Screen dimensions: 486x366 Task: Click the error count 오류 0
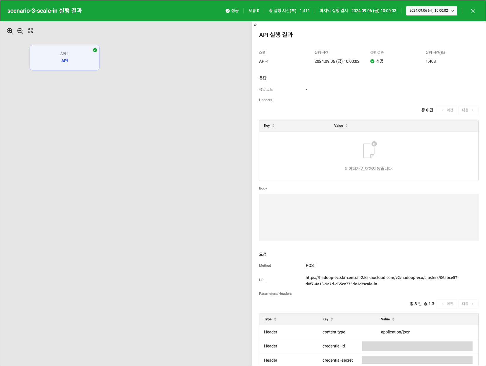point(254,11)
